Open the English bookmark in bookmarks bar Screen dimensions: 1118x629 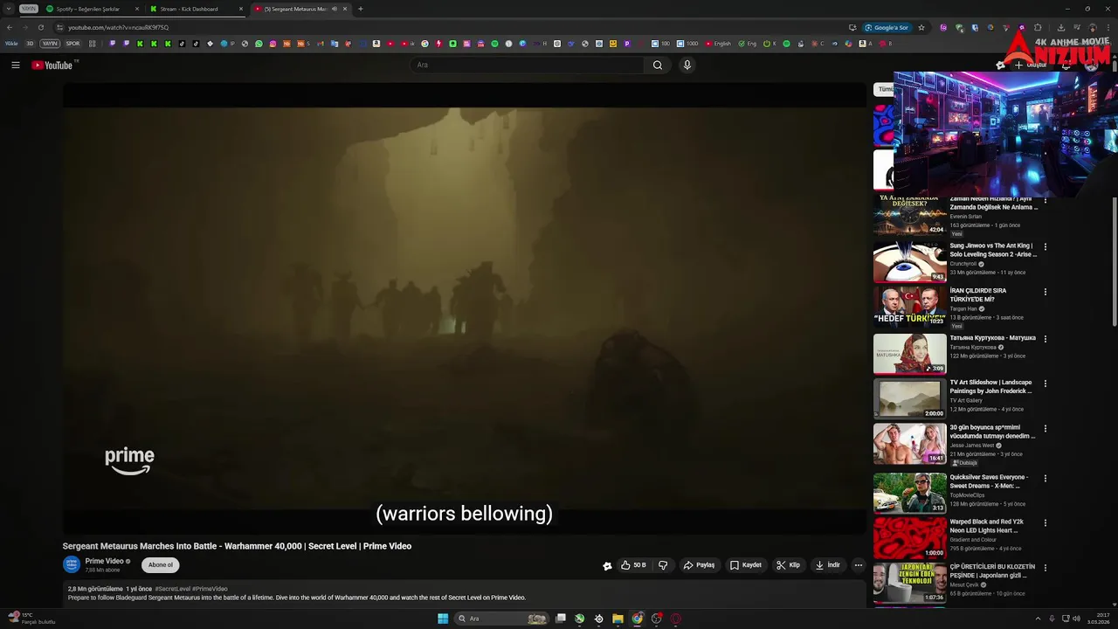718,44
